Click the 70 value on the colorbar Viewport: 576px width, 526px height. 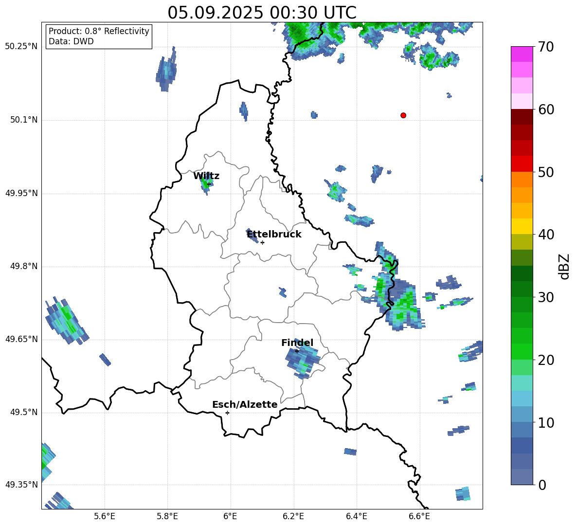[x=546, y=47]
